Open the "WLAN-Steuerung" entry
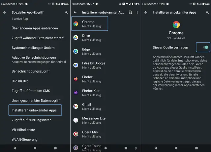211x152 pixels. coord(24,139)
